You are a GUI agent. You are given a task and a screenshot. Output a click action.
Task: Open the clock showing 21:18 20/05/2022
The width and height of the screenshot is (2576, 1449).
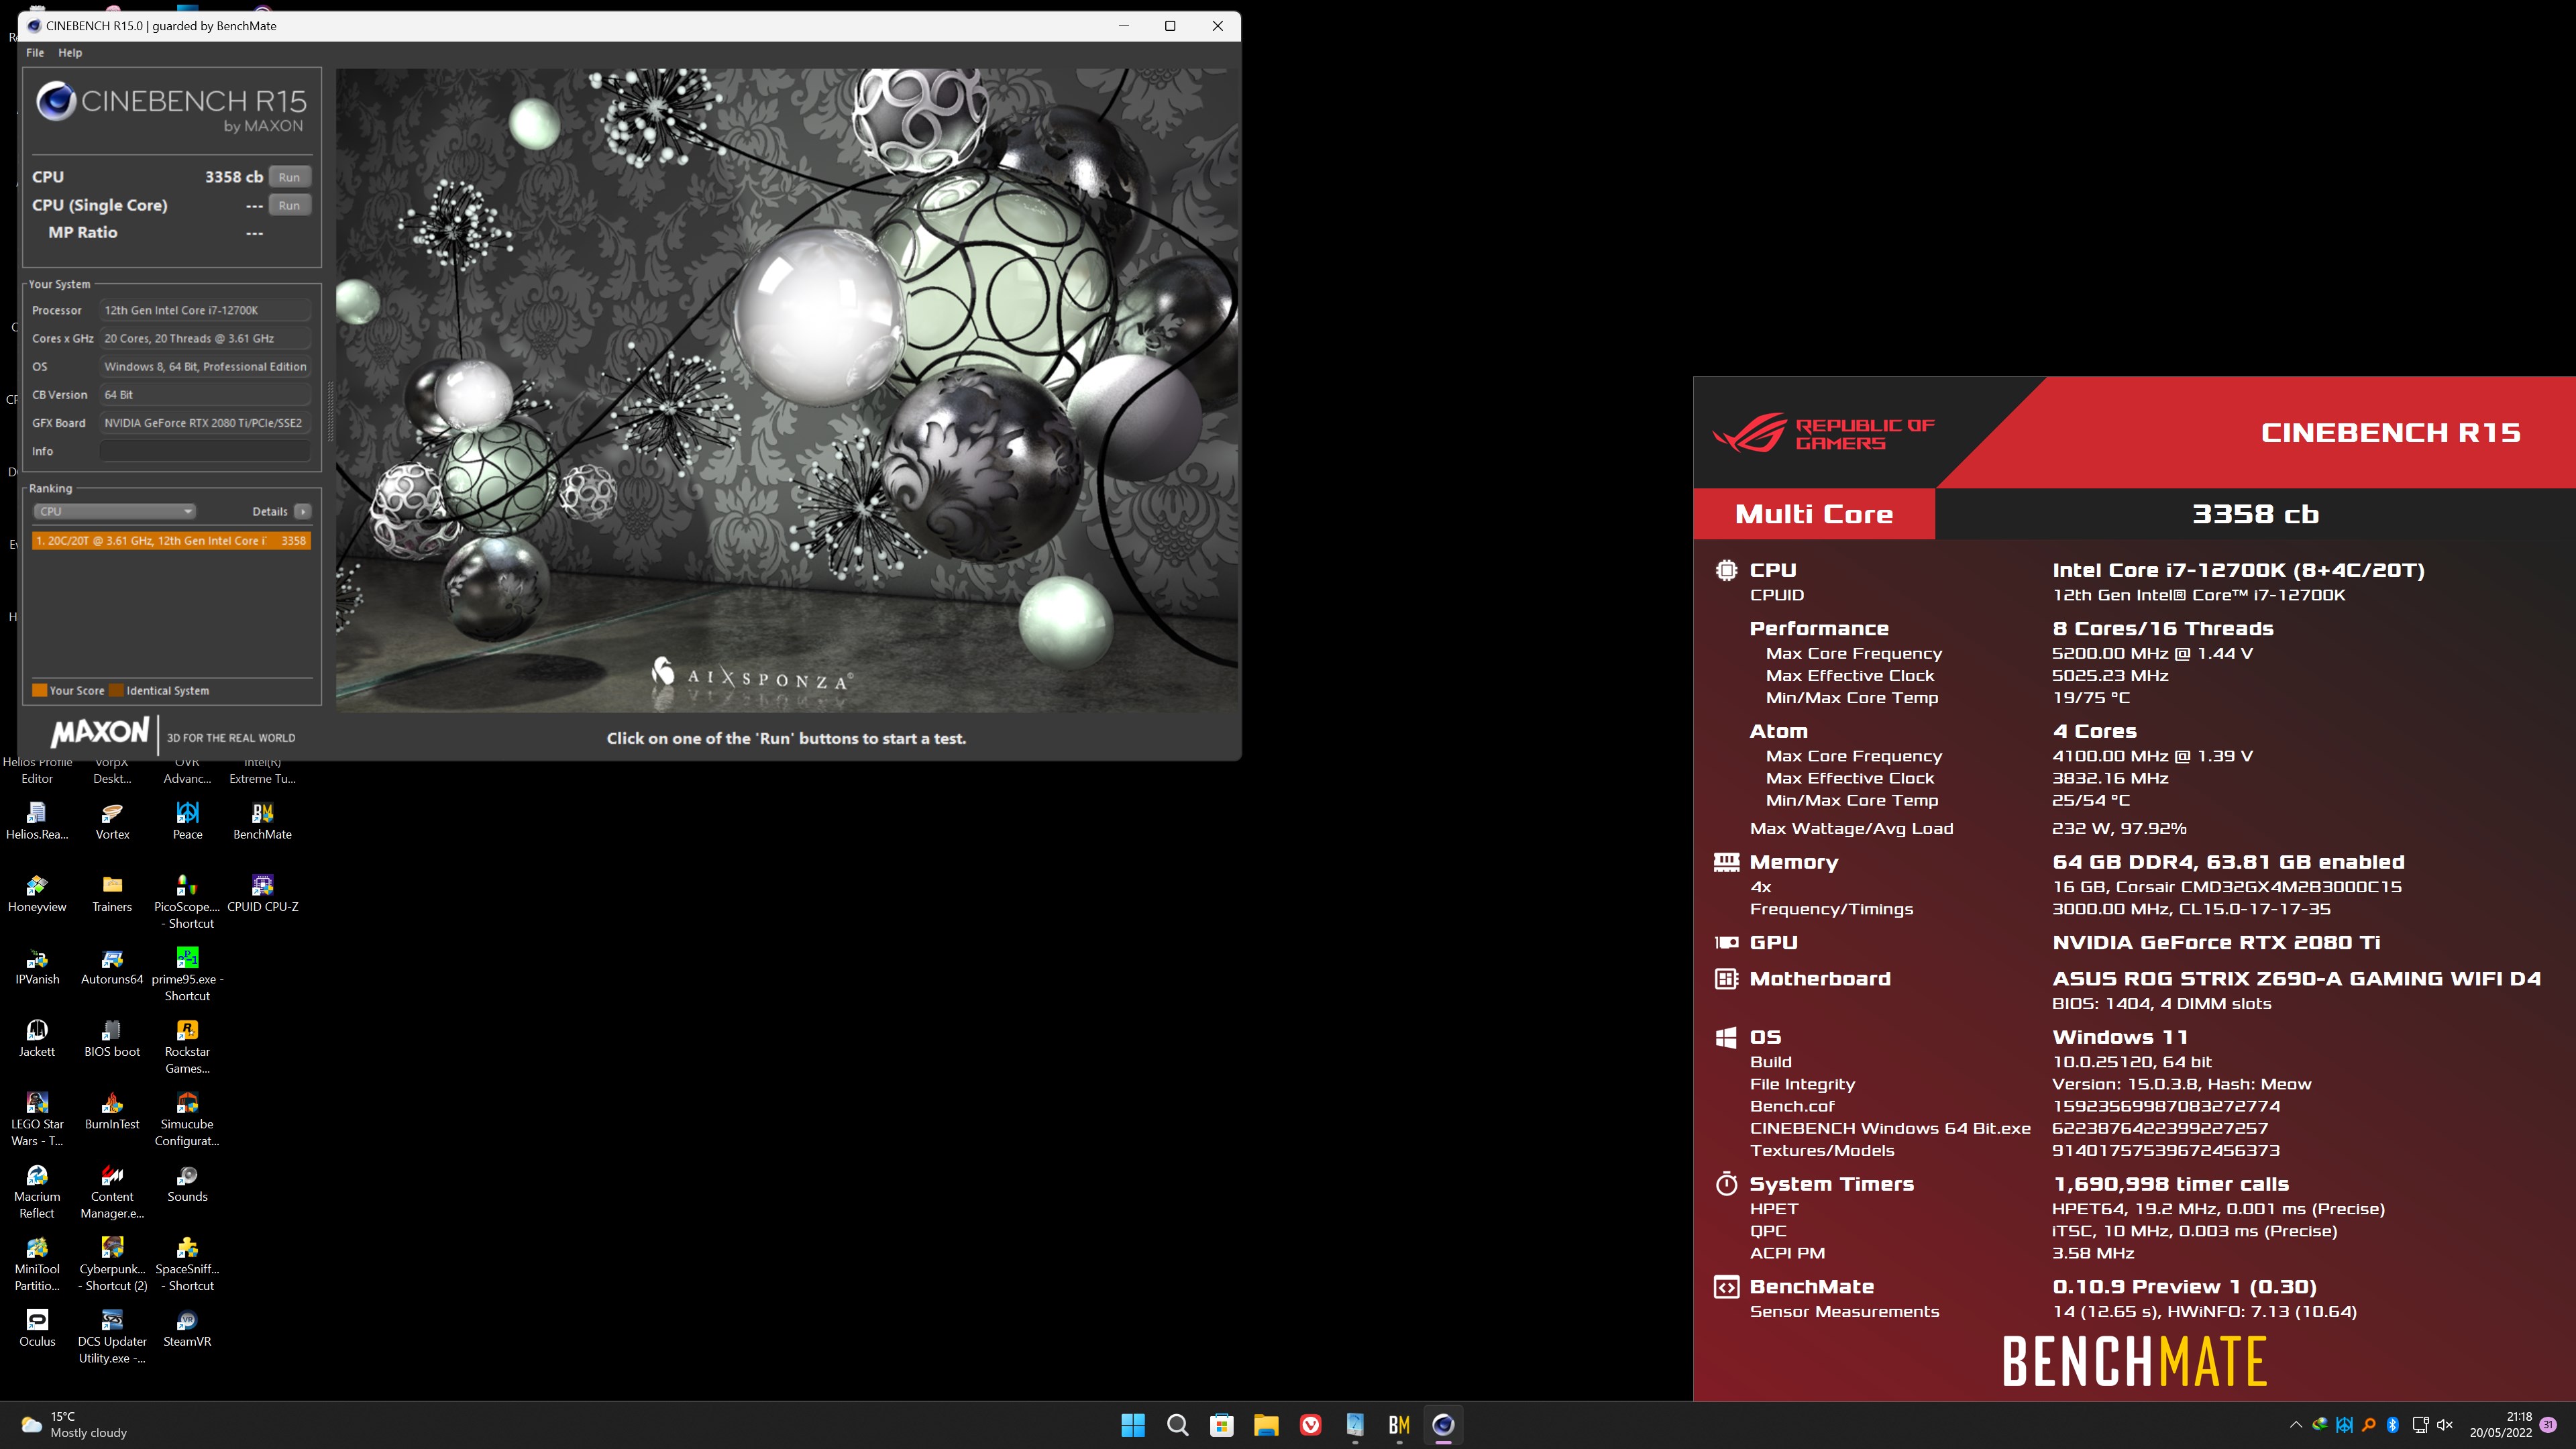pos(2501,1425)
